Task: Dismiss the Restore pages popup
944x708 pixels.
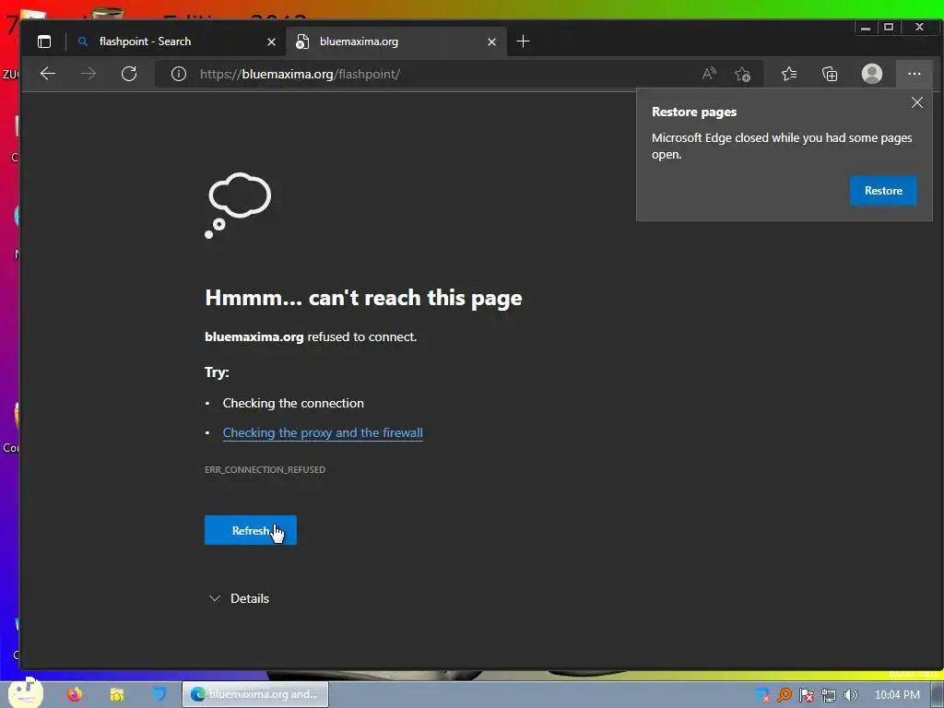Action: click(x=917, y=102)
